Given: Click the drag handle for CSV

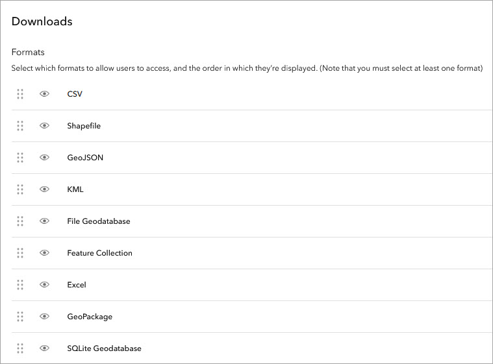Looking at the screenshot, I should pyautogui.click(x=20, y=94).
